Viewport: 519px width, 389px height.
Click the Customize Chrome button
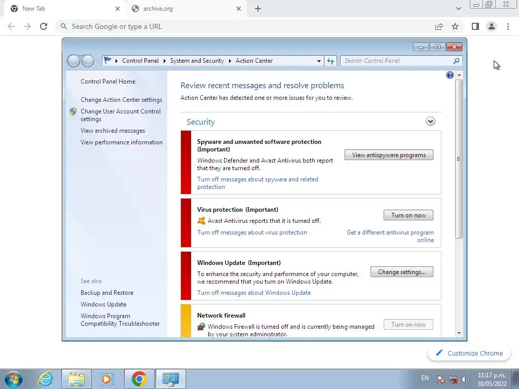pyautogui.click(x=469, y=353)
